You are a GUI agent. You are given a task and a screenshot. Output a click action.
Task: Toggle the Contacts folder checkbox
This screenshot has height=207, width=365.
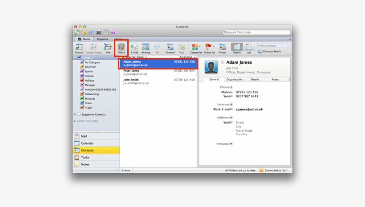(x=79, y=57)
